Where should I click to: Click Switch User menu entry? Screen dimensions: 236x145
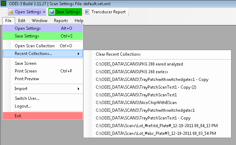click(x=27, y=98)
